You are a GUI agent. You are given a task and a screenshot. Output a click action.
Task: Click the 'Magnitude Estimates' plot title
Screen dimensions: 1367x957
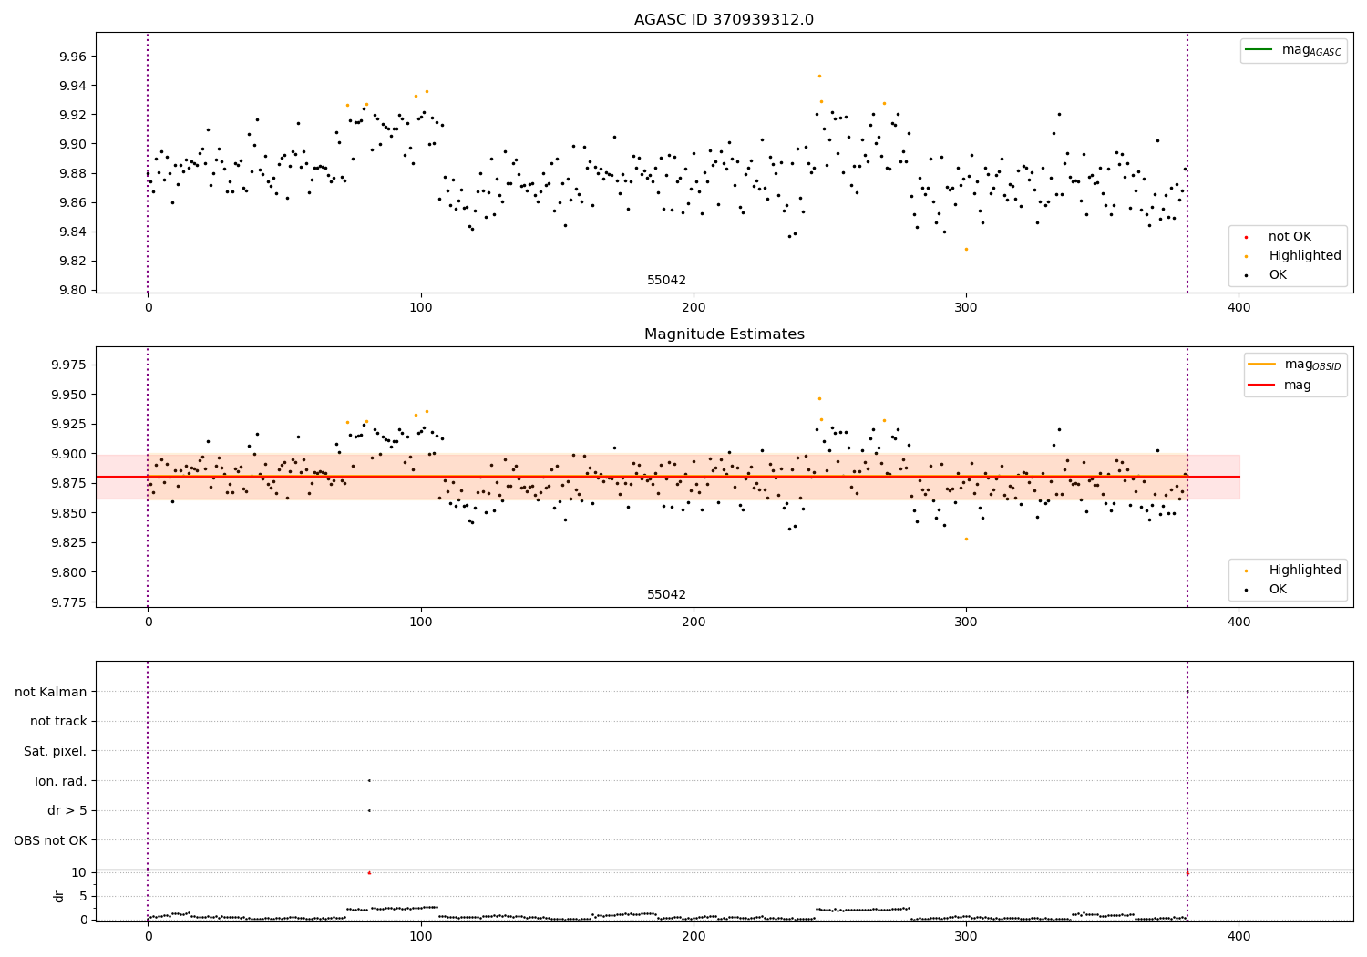tap(724, 334)
